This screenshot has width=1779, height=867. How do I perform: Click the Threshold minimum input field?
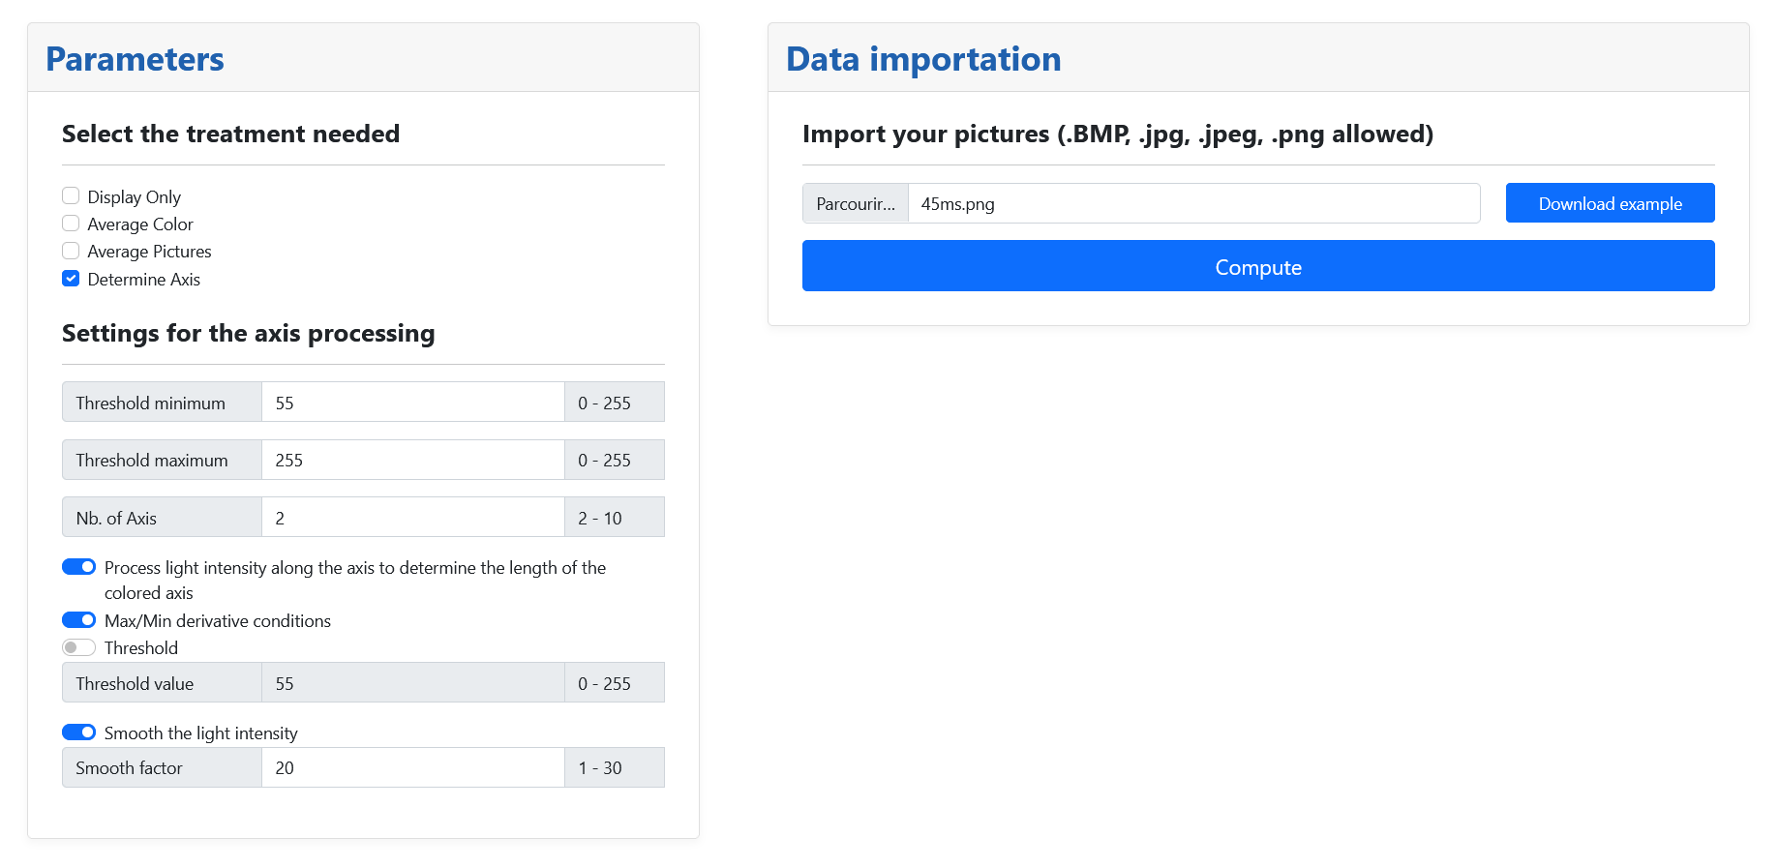[x=413, y=402]
